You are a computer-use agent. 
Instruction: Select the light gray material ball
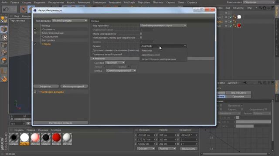(x=67, y=138)
